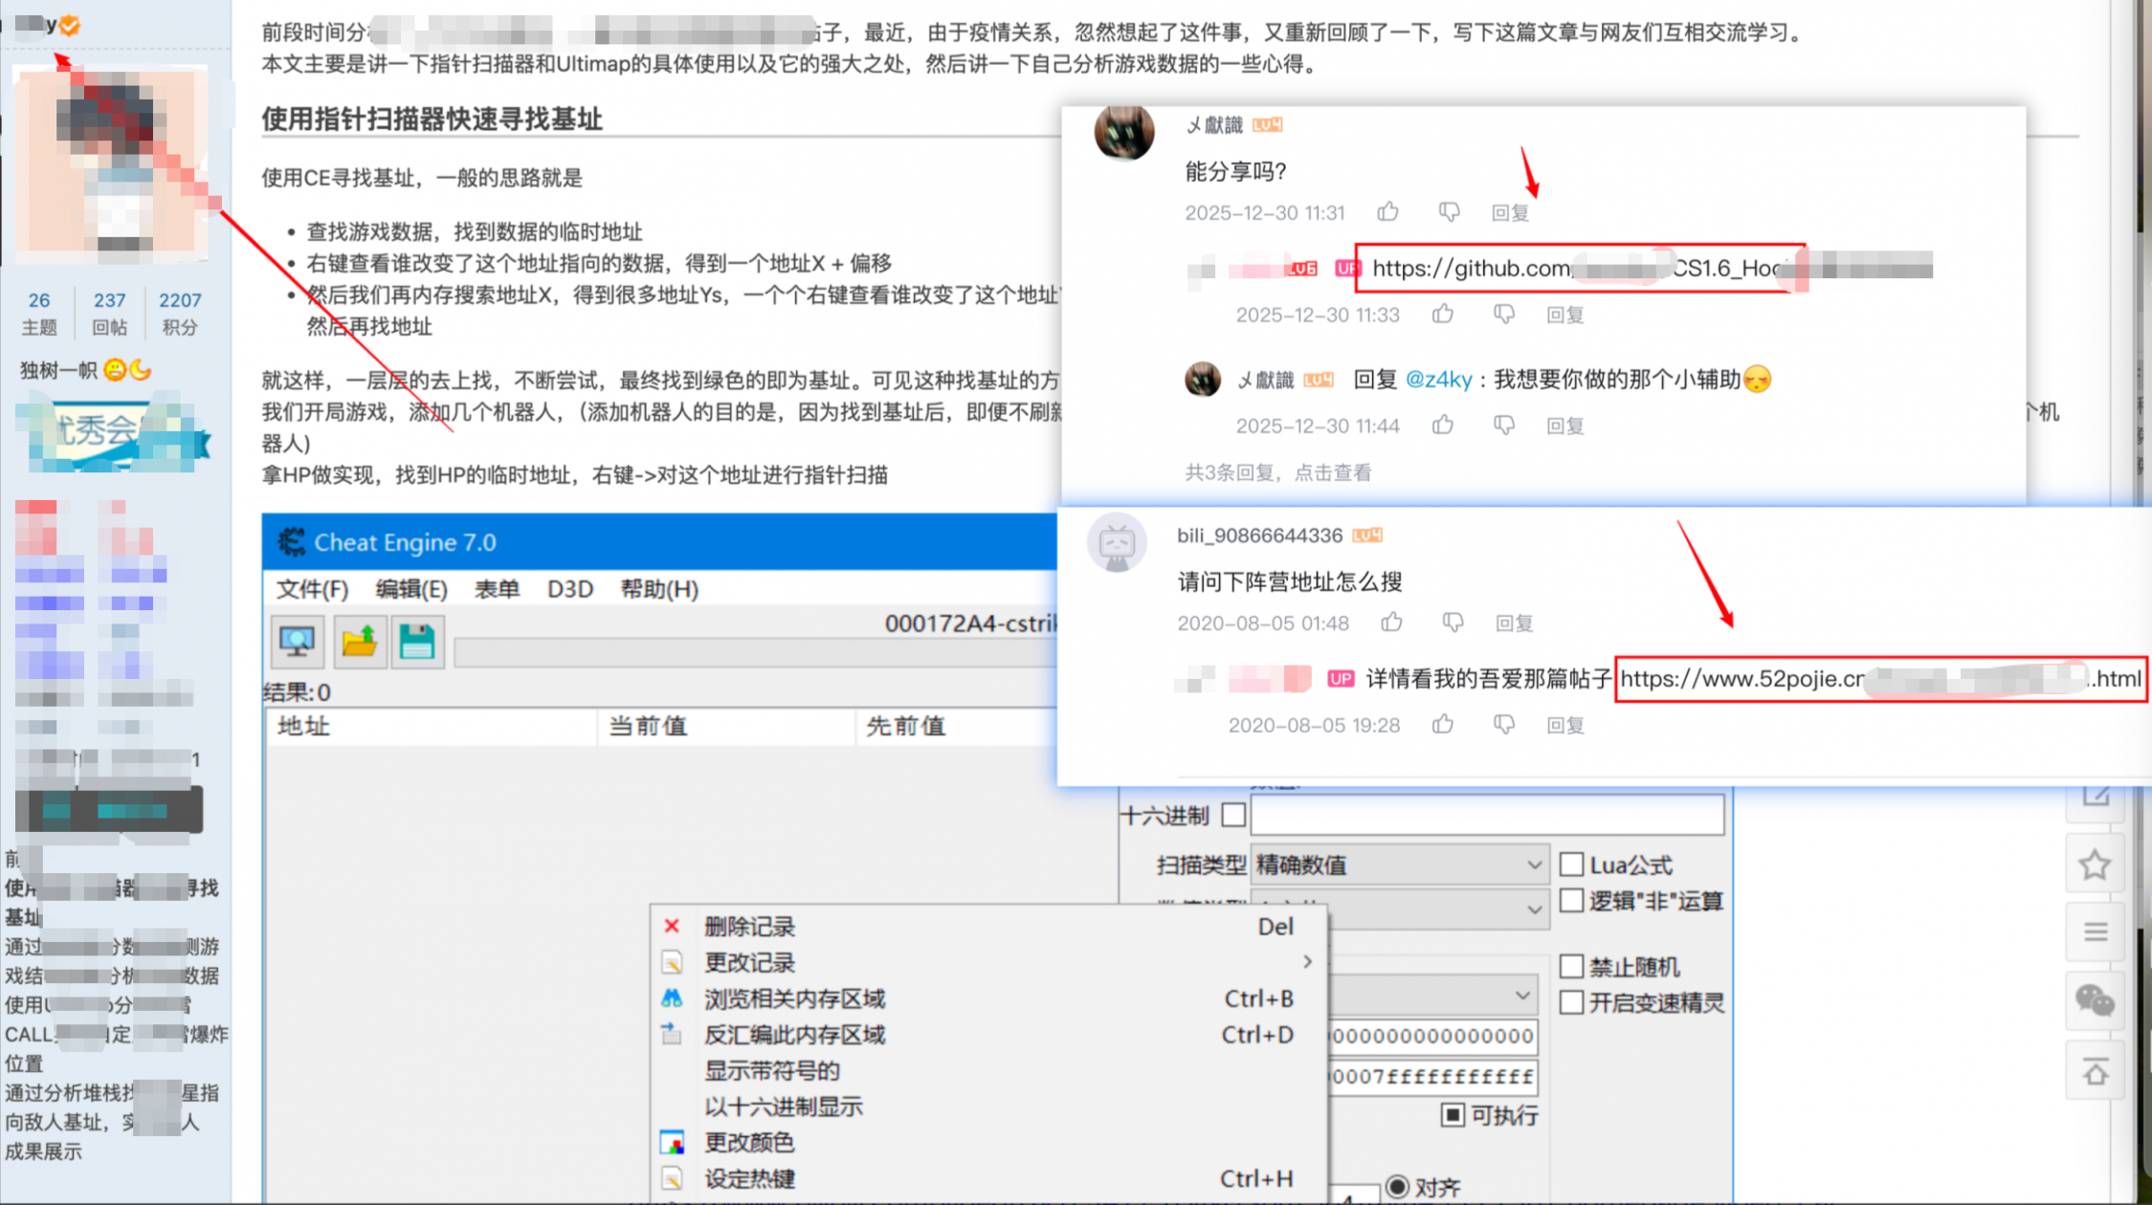Open the 表单 menu
The height and width of the screenshot is (1205, 2152).
[497, 589]
